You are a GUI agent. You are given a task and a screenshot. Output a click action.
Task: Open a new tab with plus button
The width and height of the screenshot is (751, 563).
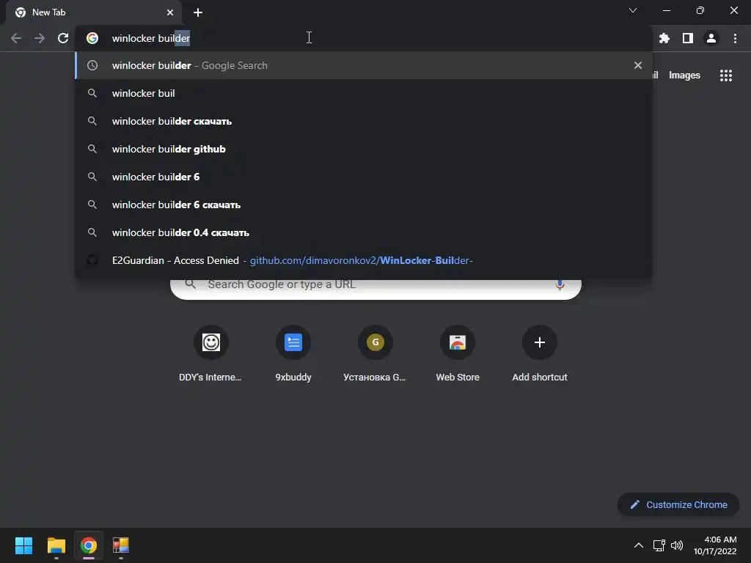click(198, 12)
